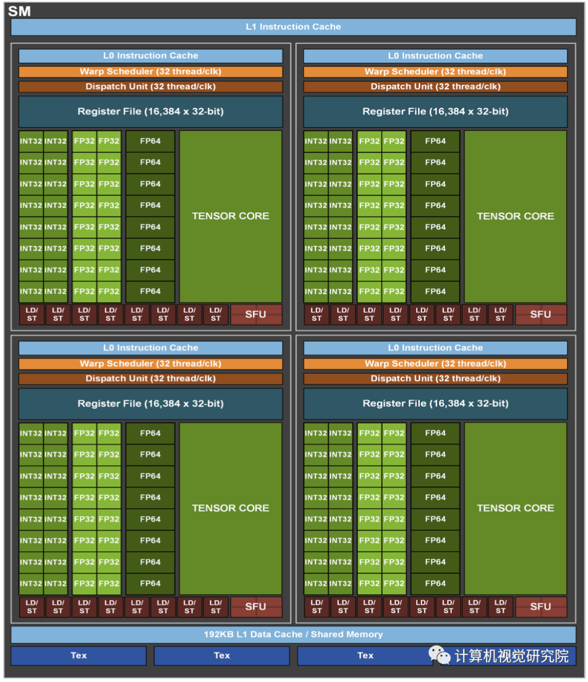This screenshot has width=588, height=682.
Task: Click the L1 Instruction Cache bar at the top
Action: point(294,26)
